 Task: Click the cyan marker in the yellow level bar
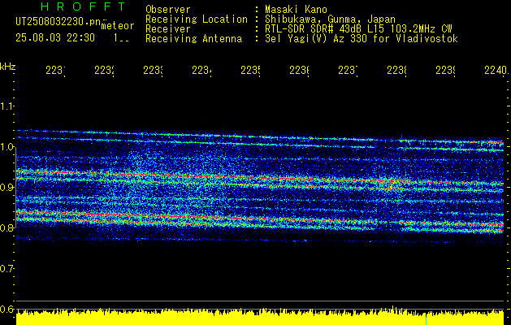[x=427, y=320]
